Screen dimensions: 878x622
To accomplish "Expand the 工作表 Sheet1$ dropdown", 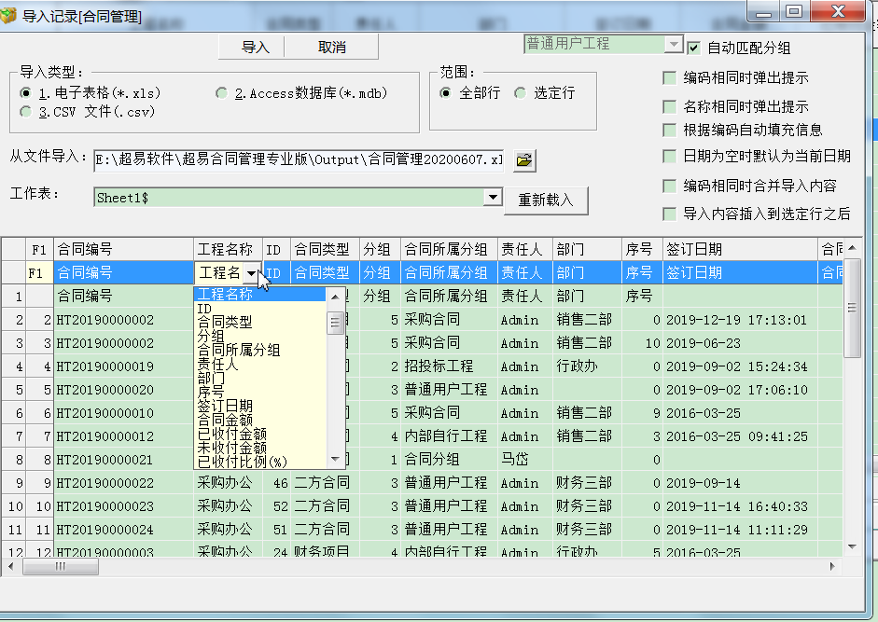I will coord(494,198).
